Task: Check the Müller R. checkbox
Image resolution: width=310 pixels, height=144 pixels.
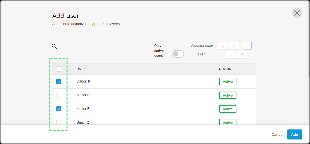Action: pyautogui.click(x=59, y=95)
